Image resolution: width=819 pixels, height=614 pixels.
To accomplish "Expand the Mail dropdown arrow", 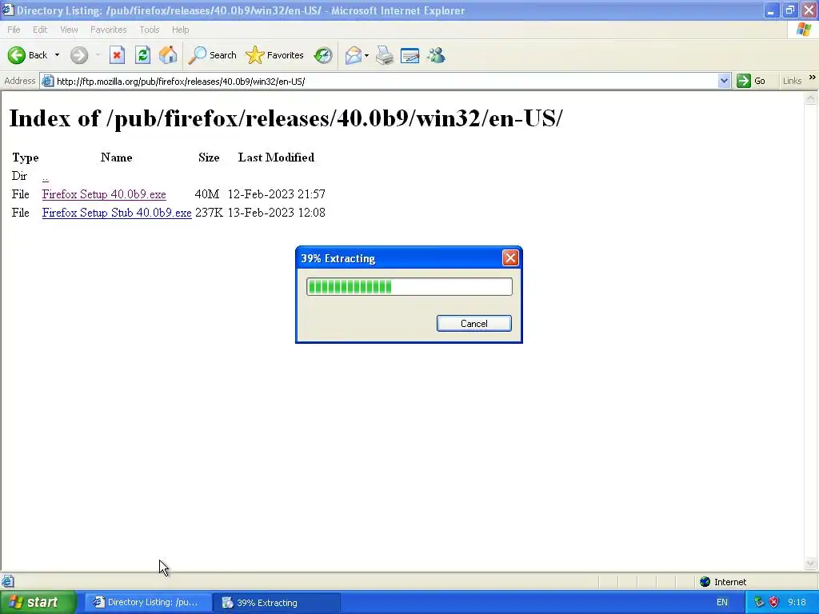I will (x=366, y=55).
